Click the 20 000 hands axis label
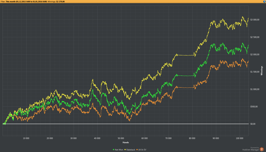 tap(50, 138)
